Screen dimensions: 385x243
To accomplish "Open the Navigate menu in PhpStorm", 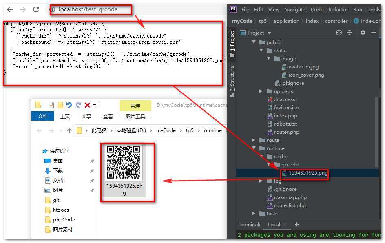I will (x=295, y=9).
